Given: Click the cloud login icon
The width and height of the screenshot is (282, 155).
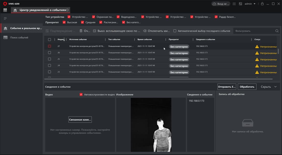Looking at the screenshot, I should click(214, 4).
